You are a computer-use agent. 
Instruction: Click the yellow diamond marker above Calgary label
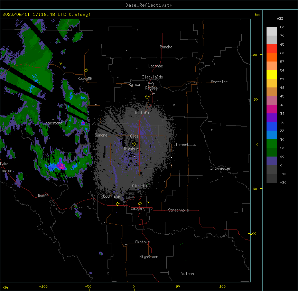140,204
